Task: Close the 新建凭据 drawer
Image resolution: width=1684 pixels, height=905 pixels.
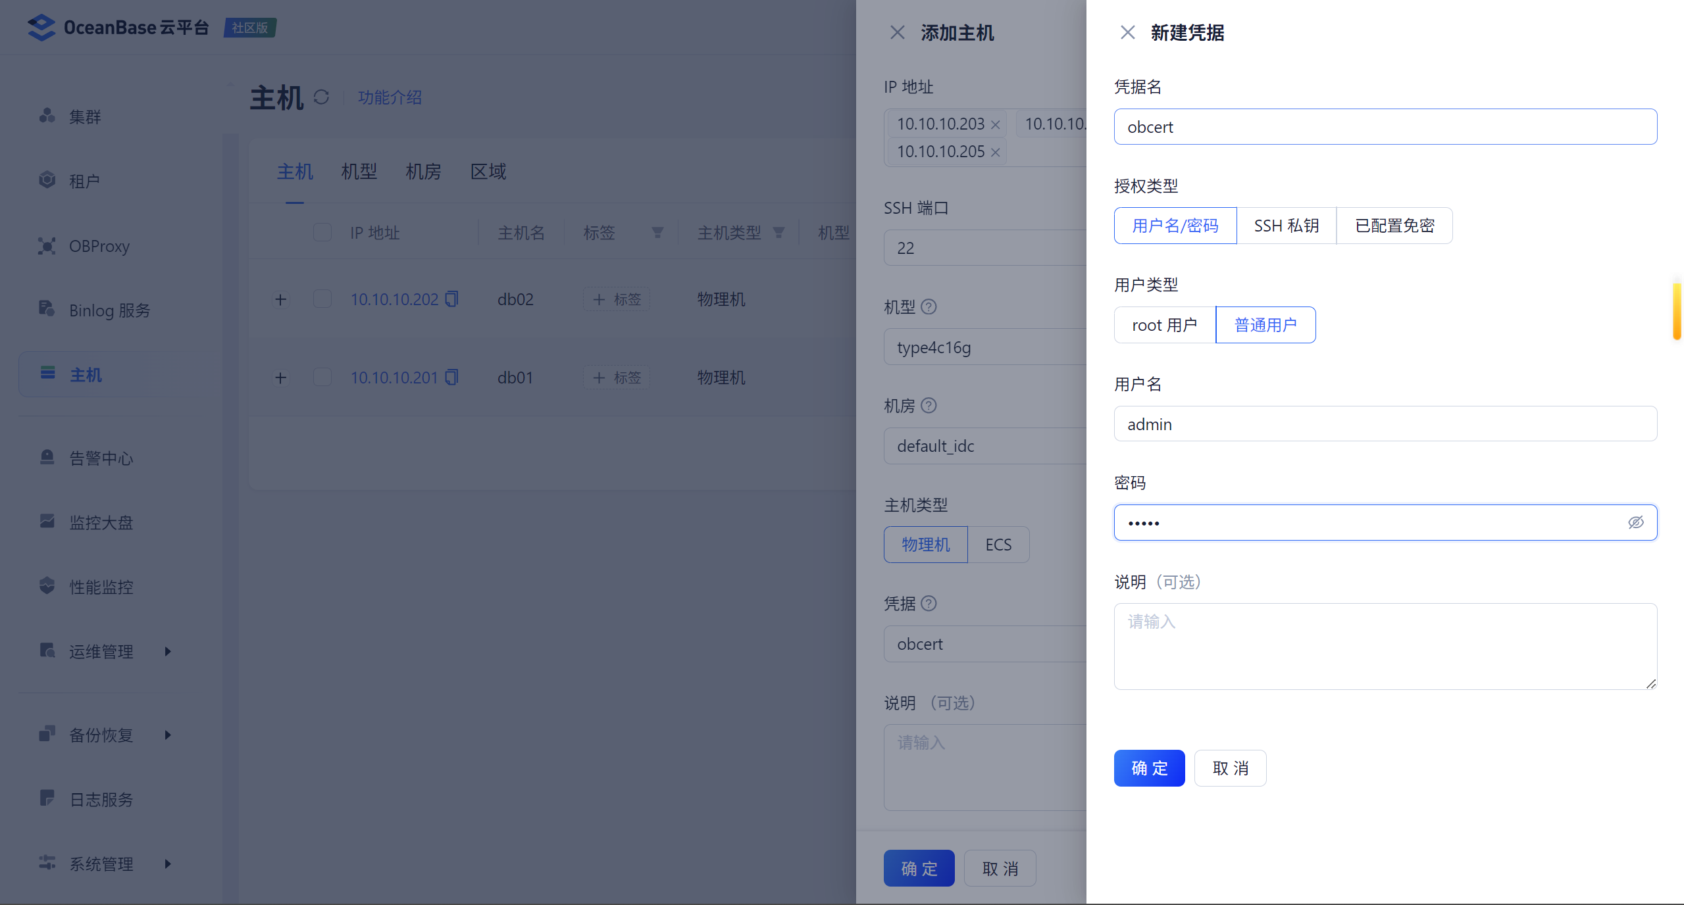Action: pos(1127,32)
